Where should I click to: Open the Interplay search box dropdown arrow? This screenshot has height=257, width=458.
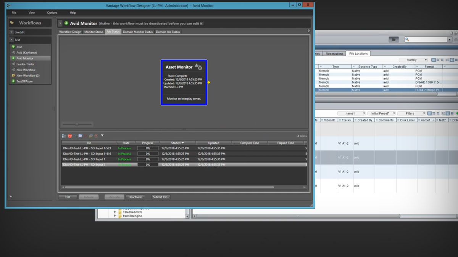(450, 40)
